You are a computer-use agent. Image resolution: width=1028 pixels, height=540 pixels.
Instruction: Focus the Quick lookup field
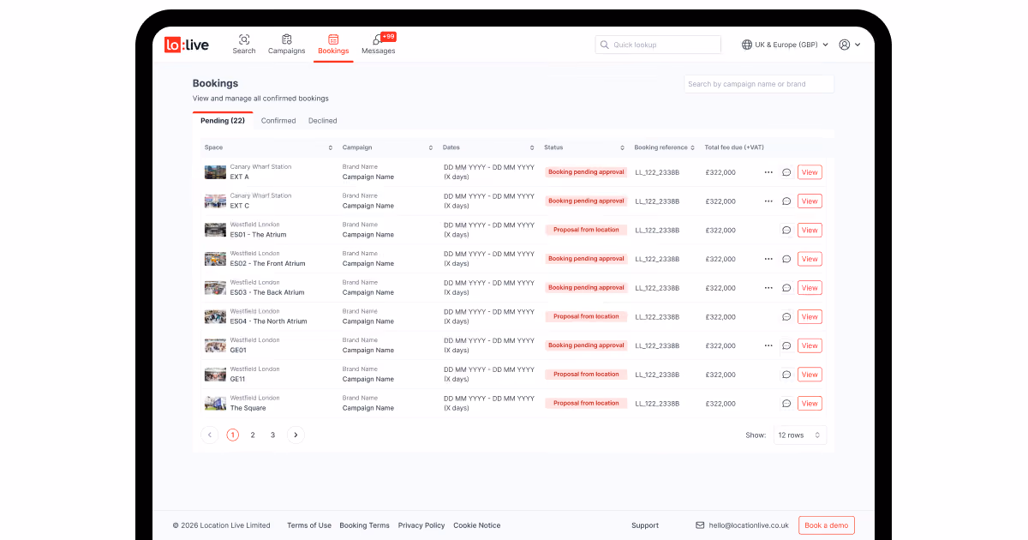[658, 45]
